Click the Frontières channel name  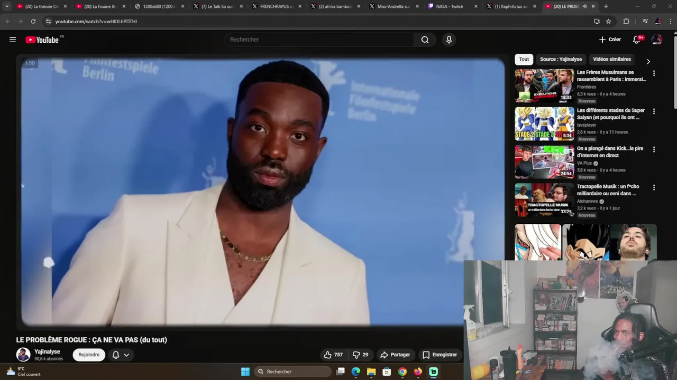click(x=587, y=87)
